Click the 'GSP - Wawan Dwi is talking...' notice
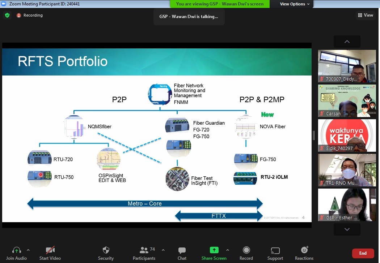The height and width of the screenshot is (263, 380). click(189, 17)
